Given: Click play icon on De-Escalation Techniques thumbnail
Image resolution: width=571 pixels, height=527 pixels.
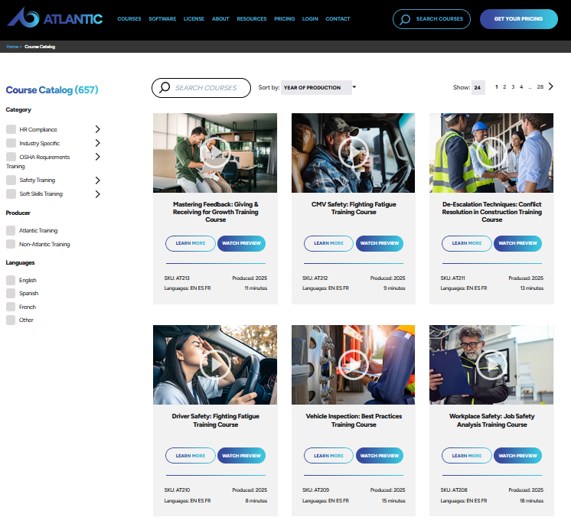Looking at the screenshot, I should click(491, 152).
